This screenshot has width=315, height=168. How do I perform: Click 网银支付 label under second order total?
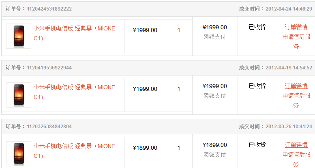215,96
